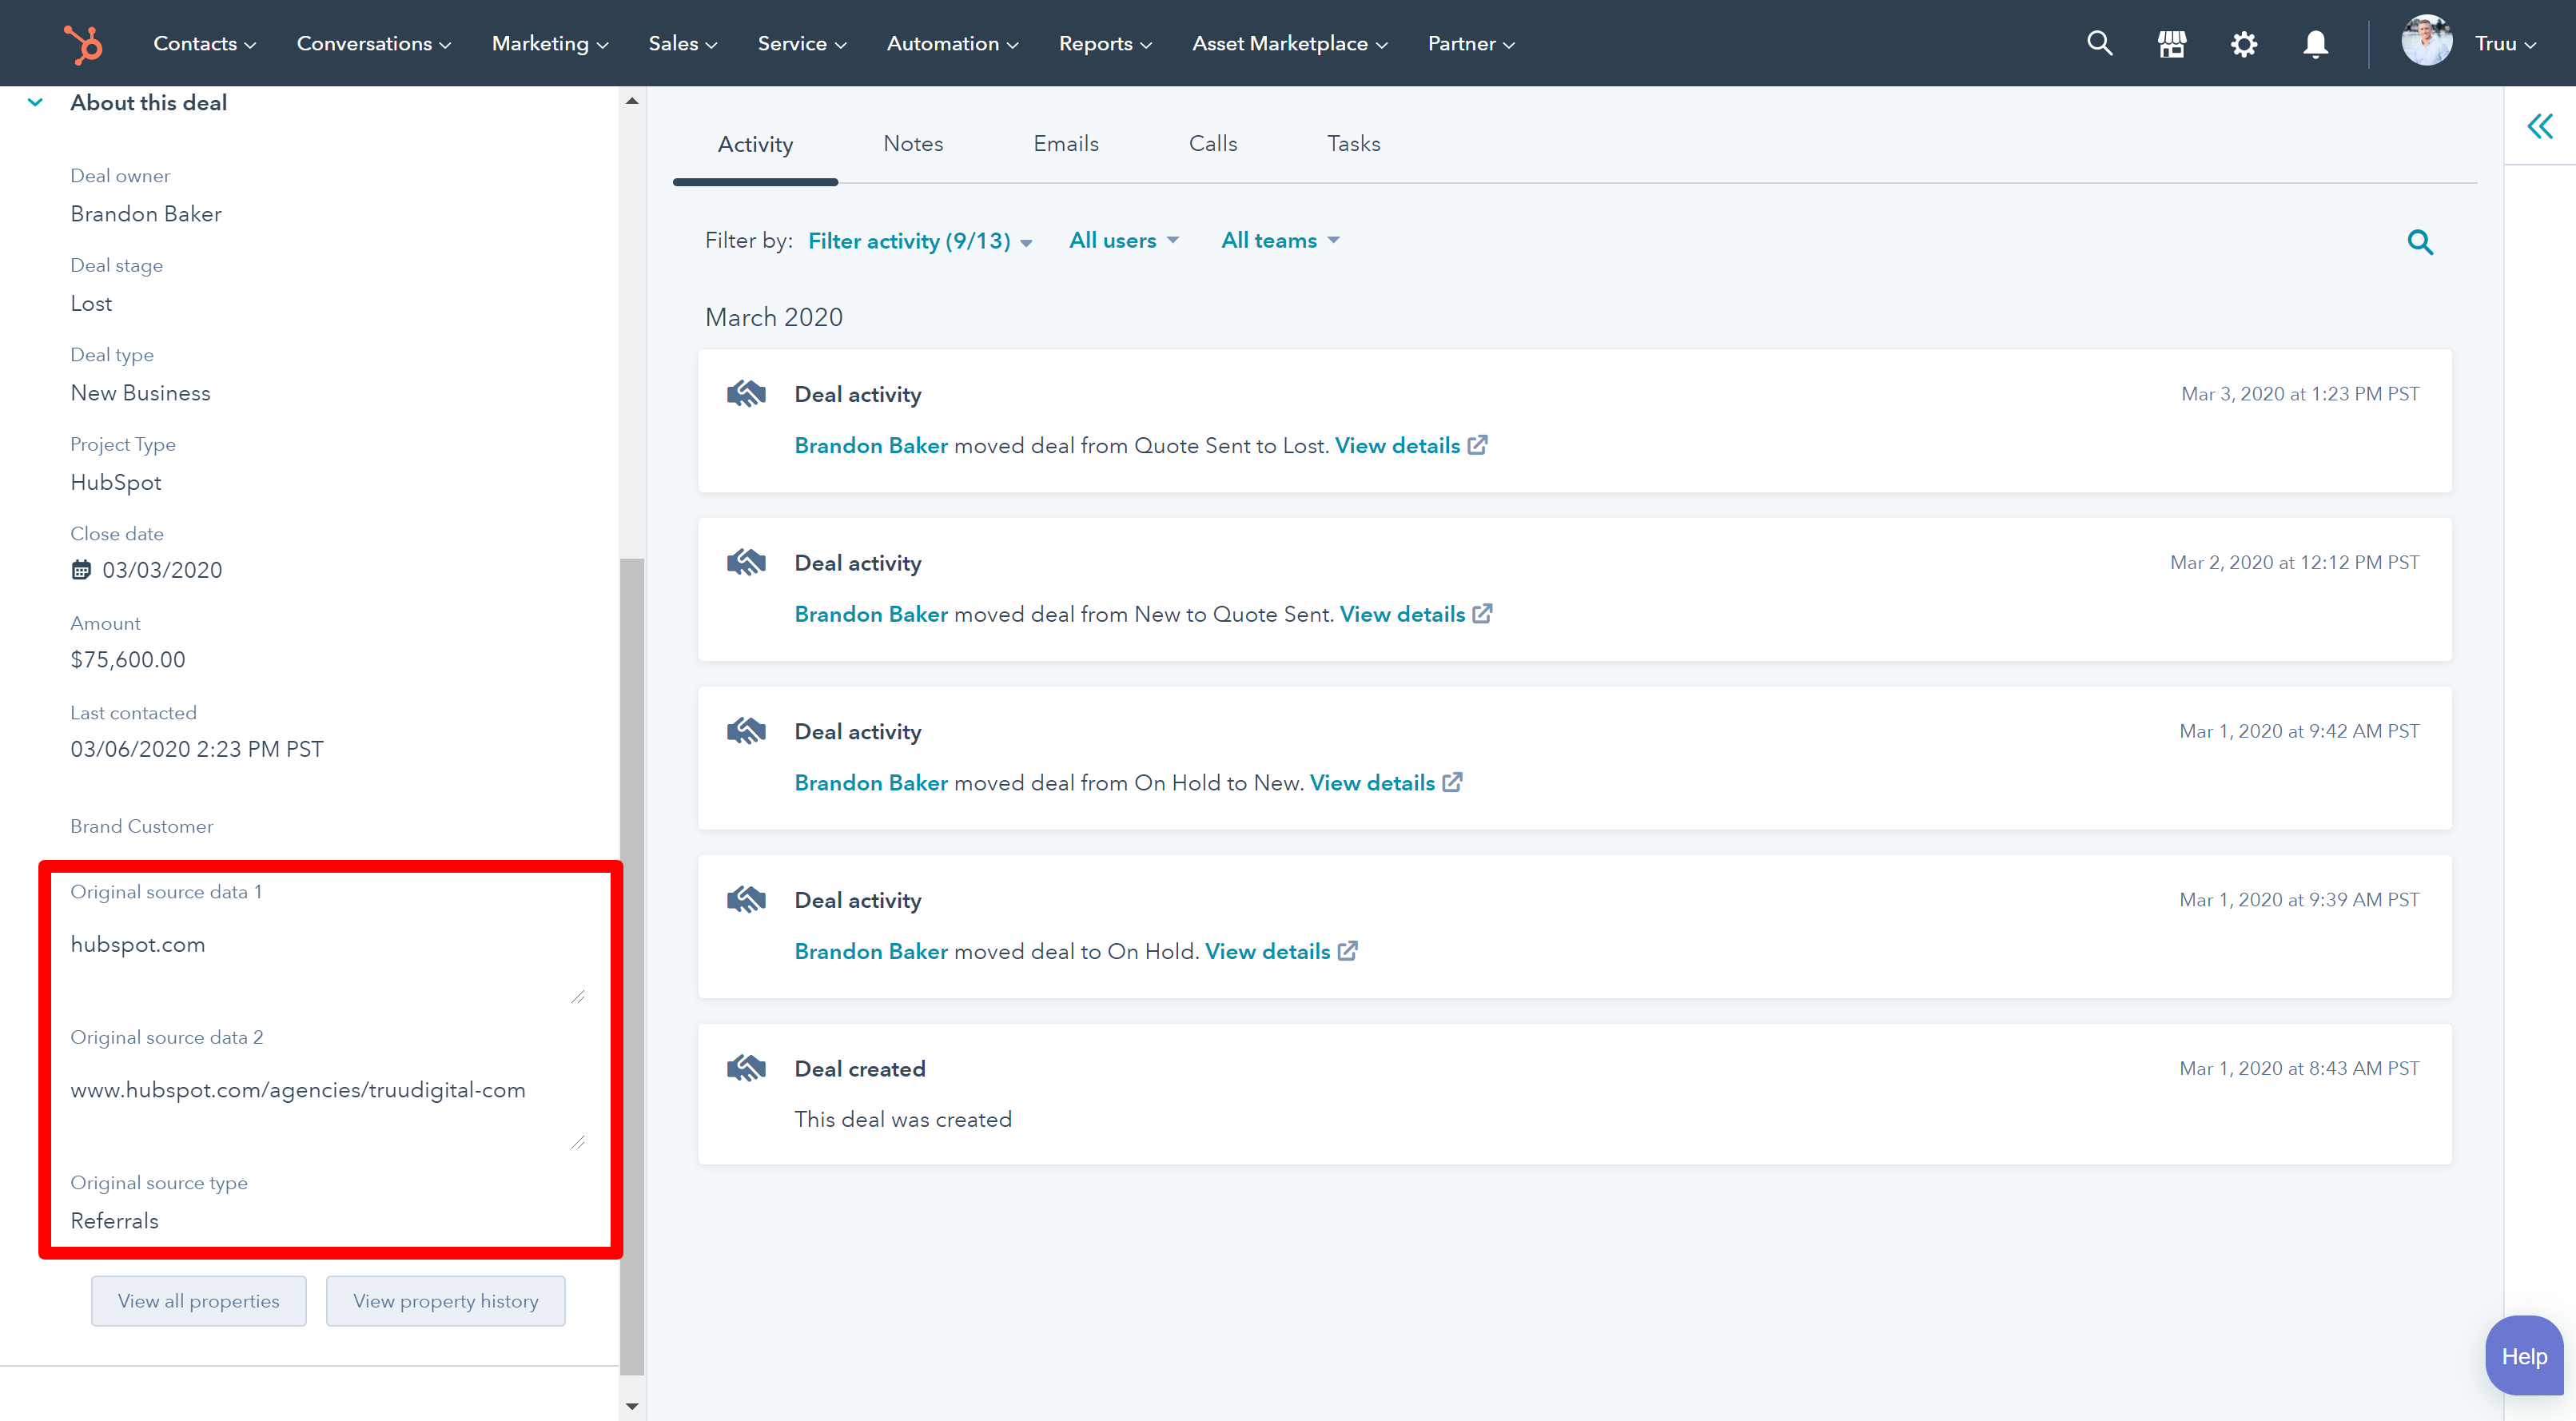Click the Project Type HubSpot value
The image size is (2576, 1421).
pyautogui.click(x=115, y=483)
